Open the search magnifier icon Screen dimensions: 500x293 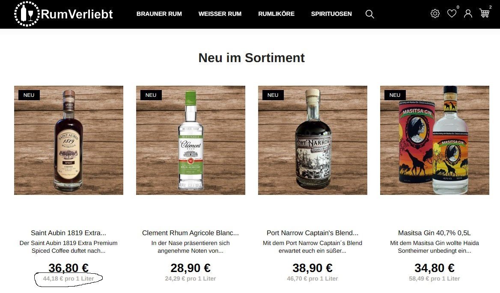[x=369, y=14]
